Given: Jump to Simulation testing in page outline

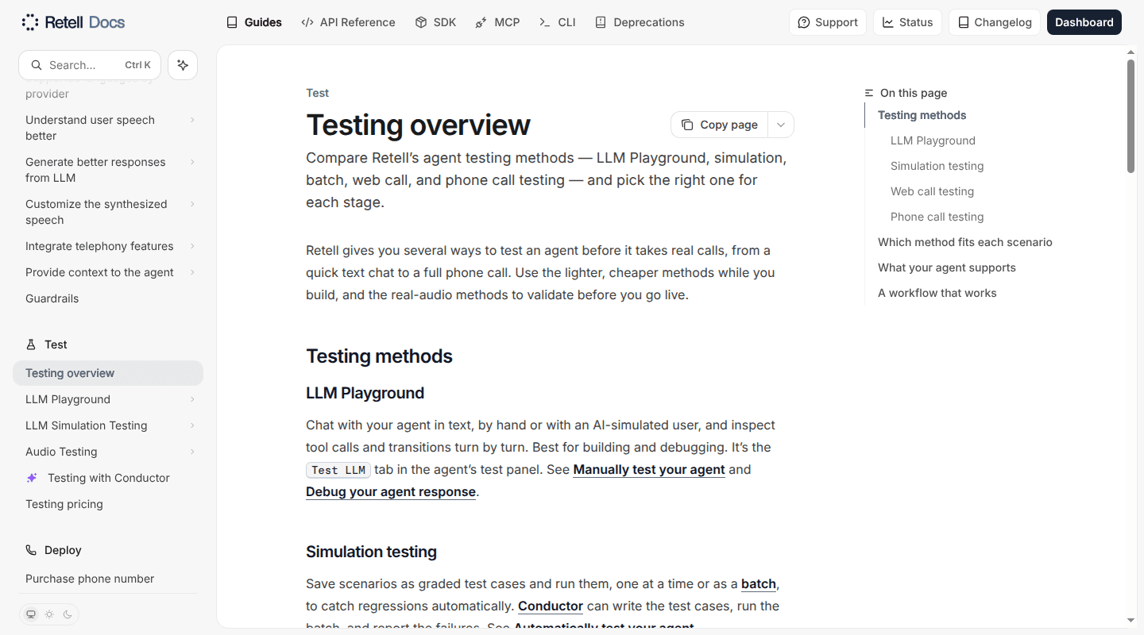Looking at the screenshot, I should pos(937,166).
